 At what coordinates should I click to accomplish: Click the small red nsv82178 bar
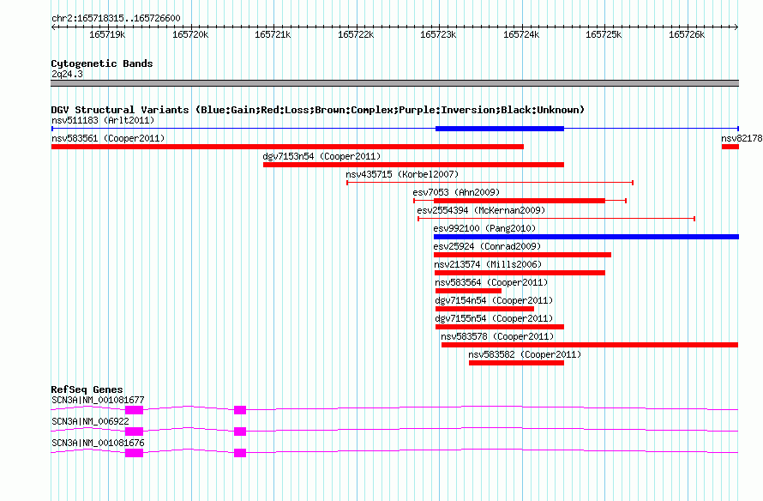pos(730,147)
